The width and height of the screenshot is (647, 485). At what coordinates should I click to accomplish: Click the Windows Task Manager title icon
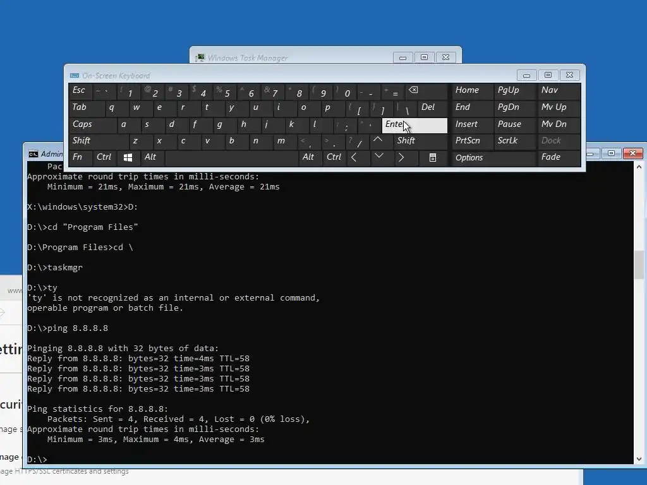coord(200,57)
